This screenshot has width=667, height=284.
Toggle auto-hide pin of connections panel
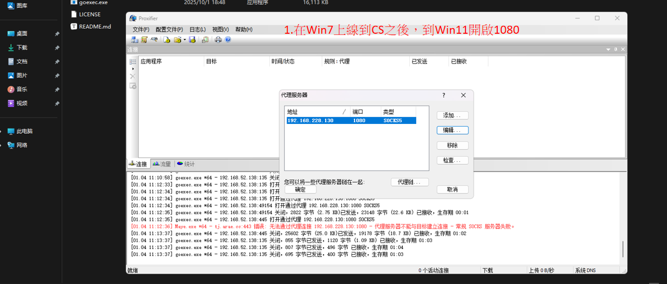click(x=616, y=50)
